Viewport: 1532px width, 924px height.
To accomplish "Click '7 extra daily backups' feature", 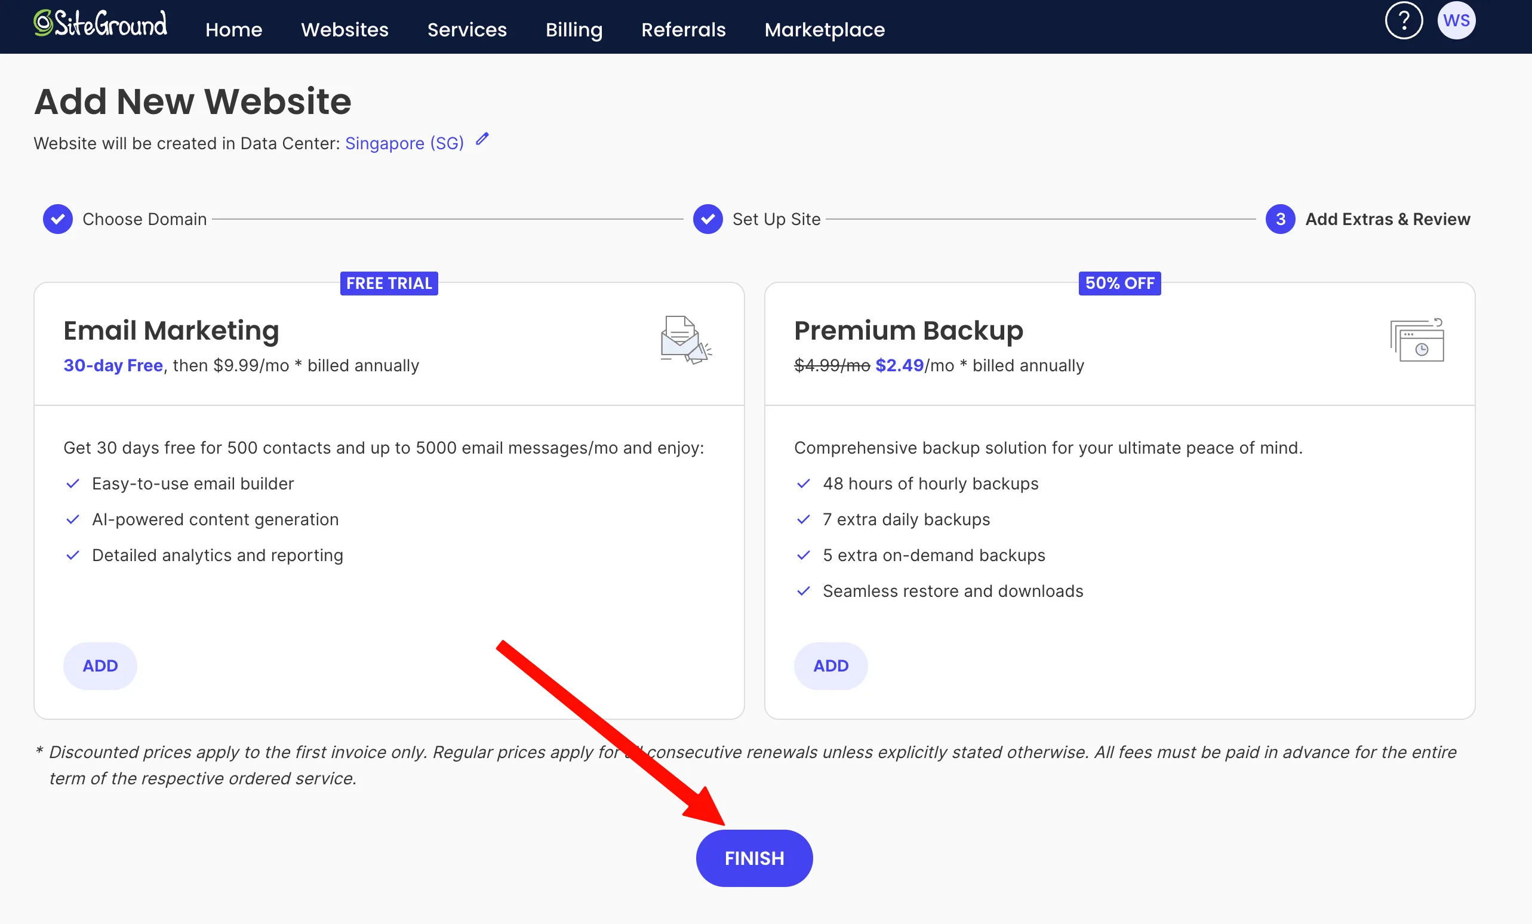I will point(906,519).
